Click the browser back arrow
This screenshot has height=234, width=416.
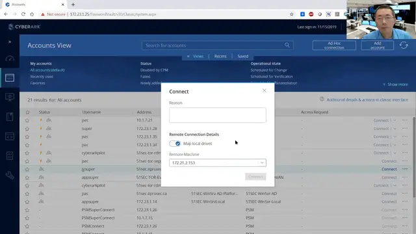6,14
